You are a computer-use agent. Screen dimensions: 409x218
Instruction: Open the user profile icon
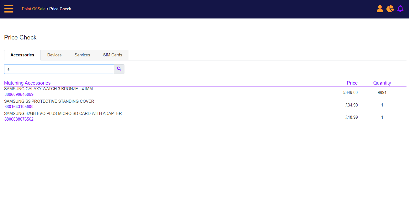tap(380, 9)
